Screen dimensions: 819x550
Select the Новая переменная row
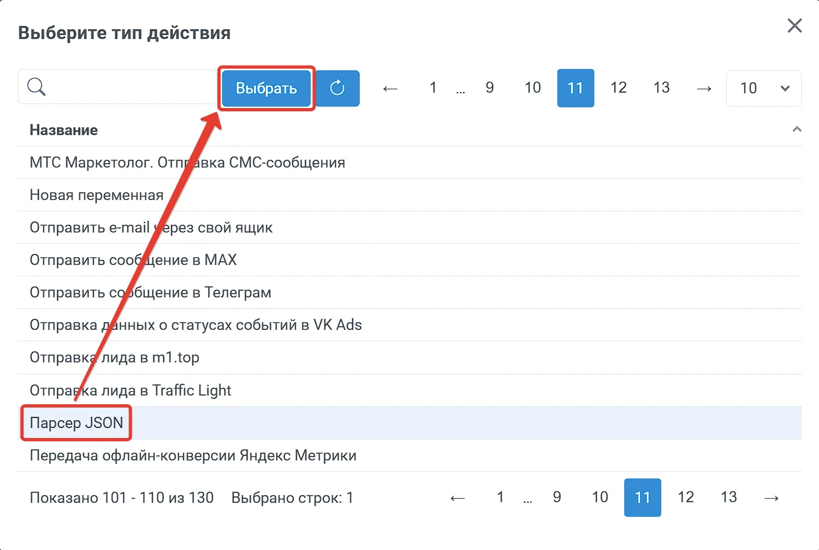409,195
